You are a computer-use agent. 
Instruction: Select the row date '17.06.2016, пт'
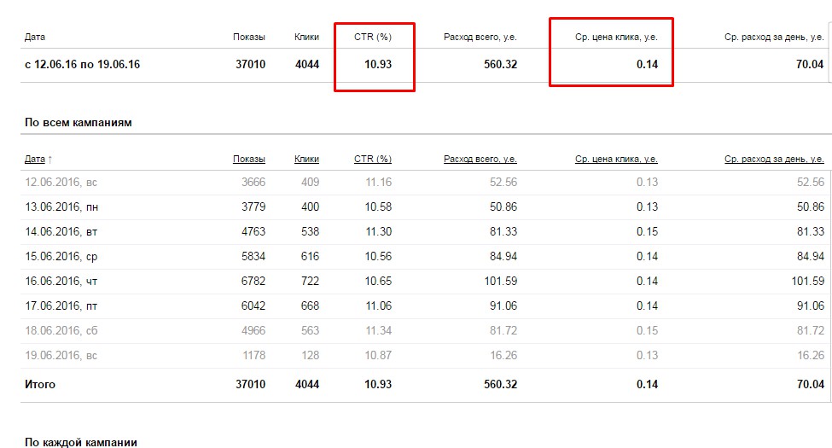61,306
